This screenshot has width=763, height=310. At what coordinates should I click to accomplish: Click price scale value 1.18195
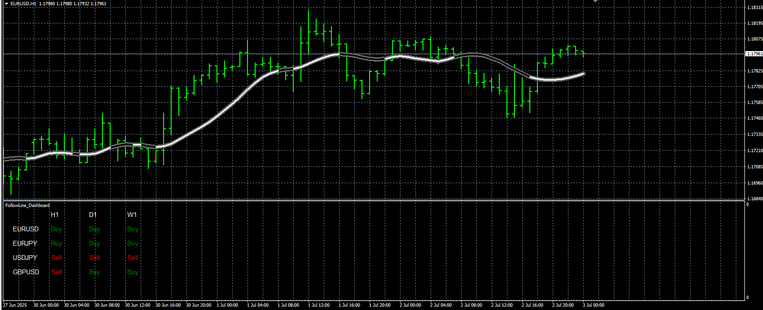(754, 23)
